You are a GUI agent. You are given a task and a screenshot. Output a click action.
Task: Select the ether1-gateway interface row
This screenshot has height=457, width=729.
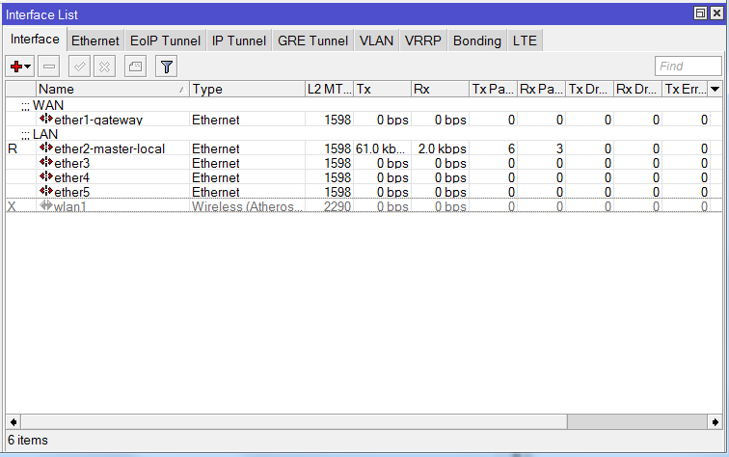(x=98, y=120)
